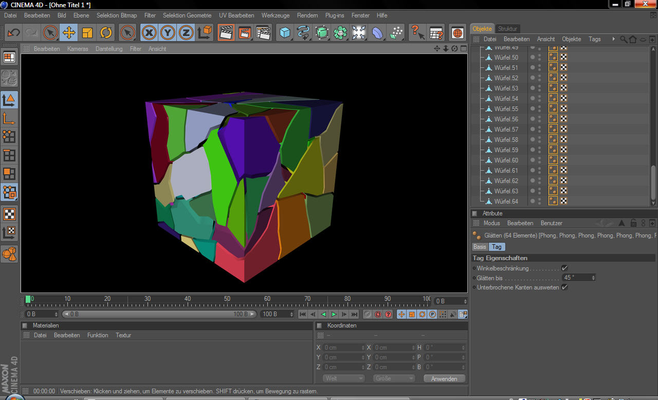This screenshot has width=658, height=400.
Task: Select the Move tool in top toolbar
Action: point(68,33)
